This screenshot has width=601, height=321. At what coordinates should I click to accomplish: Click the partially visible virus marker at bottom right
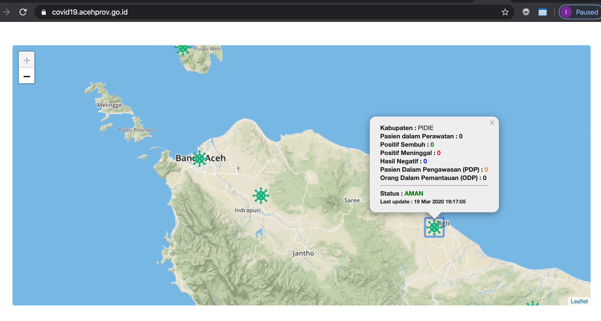click(533, 303)
